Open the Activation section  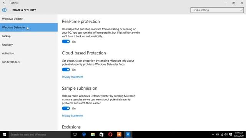click(29, 53)
